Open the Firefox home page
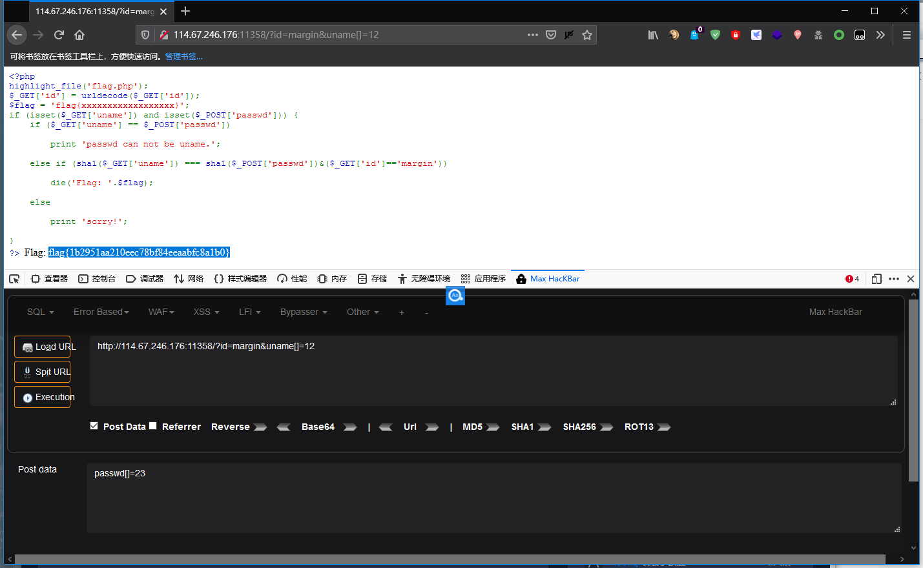 pos(79,35)
